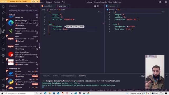This screenshot has height=95, width=169.
Task: Change indentation Espaces : 4 setting
Action: click(101, 90)
